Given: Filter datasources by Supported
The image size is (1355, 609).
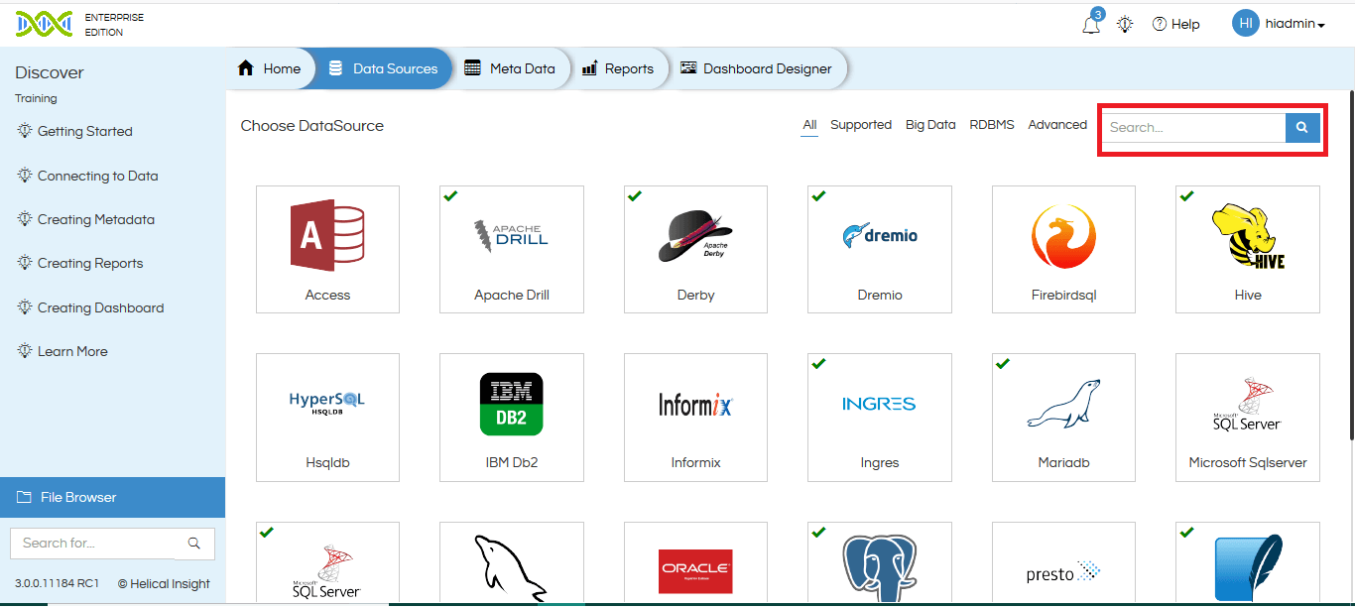Looking at the screenshot, I should tap(861, 125).
